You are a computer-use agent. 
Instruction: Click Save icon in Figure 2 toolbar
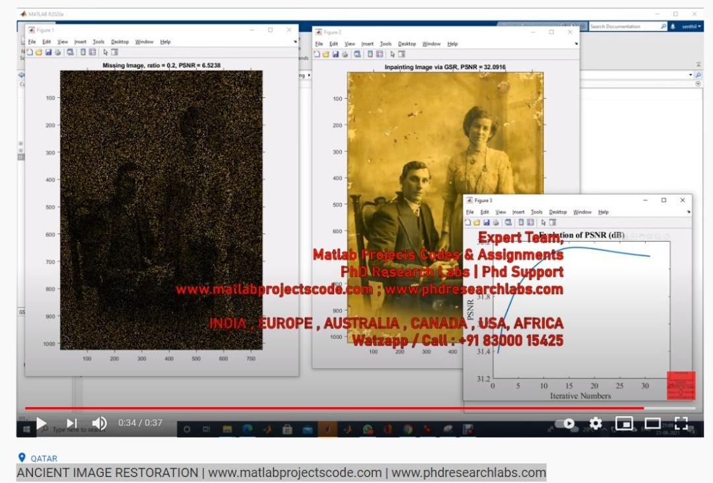(x=335, y=54)
